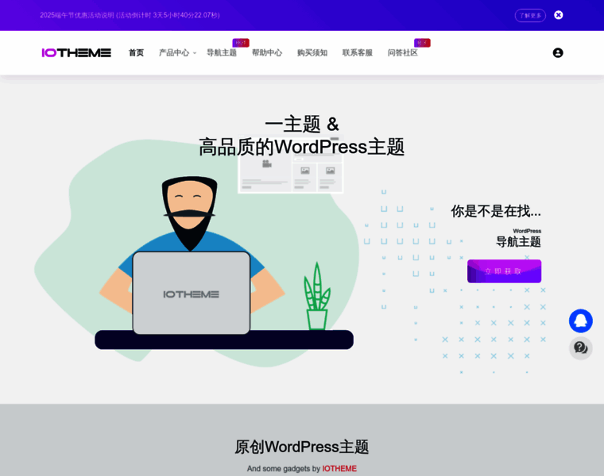Click the 高品质的WordPress主题 headline
This screenshot has height=476, width=604.
301,147
